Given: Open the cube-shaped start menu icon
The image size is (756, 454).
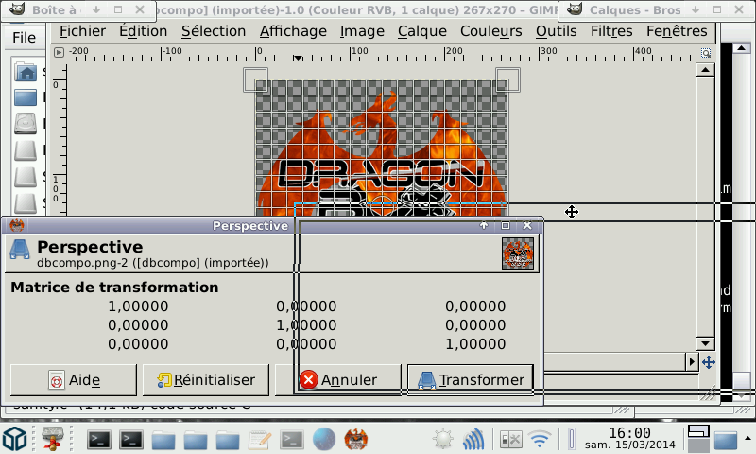Looking at the screenshot, I should (x=14, y=439).
